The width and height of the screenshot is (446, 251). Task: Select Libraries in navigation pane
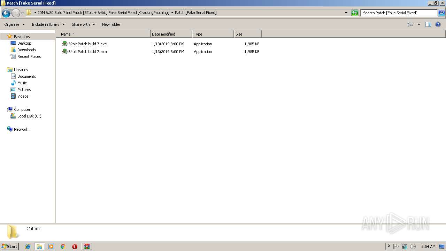(x=21, y=70)
